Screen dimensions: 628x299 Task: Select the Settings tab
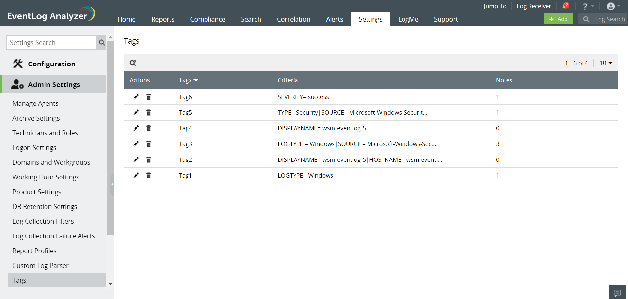[370, 19]
